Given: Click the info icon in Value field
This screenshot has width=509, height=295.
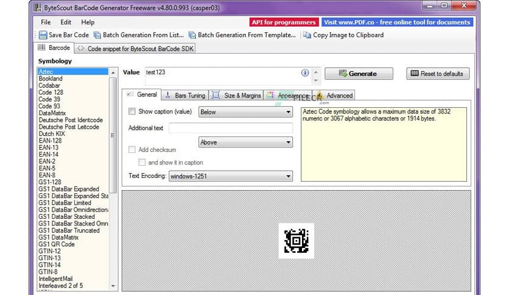Looking at the screenshot, I should (305, 73).
